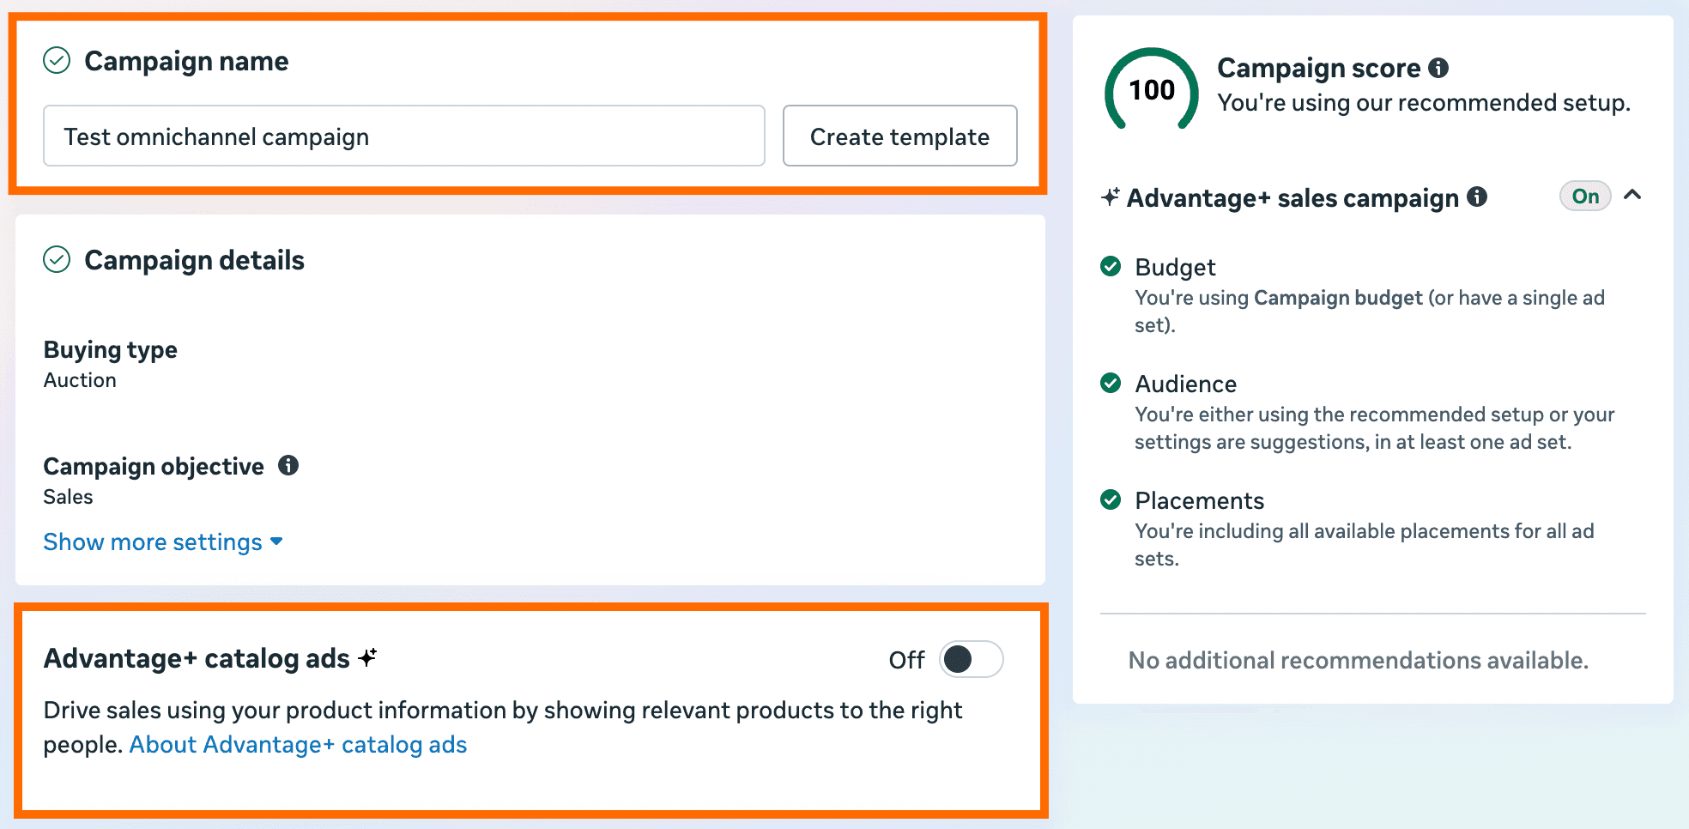1689x829 pixels.
Task: Enable the Advantage+ catalog ads toggle
Action: [971, 659]
